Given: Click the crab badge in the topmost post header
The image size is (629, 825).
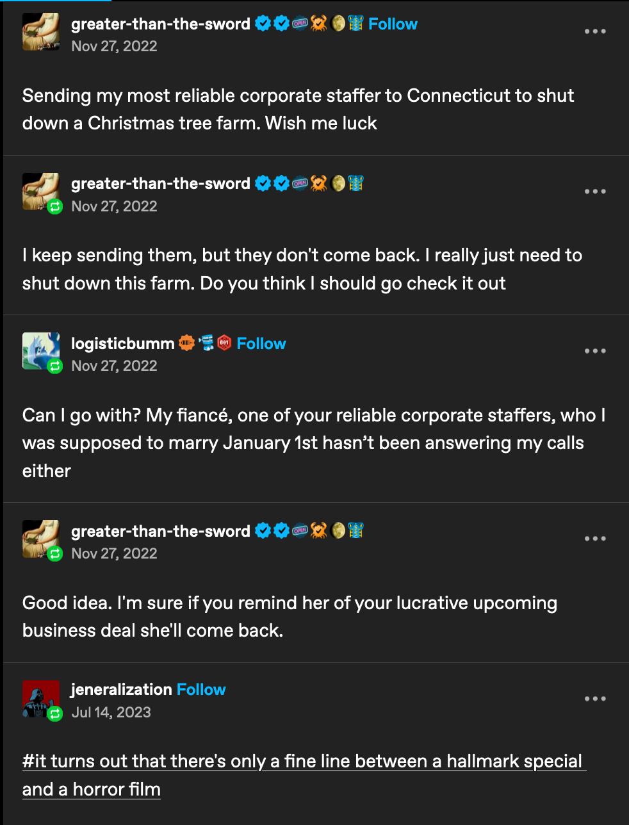Looking at the screenshot, I should click(319, 24).
